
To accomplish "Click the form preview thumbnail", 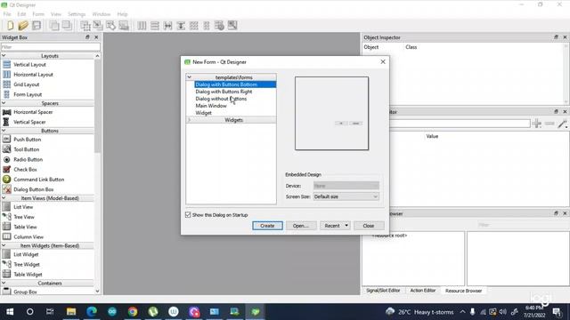I will (331, 113).
